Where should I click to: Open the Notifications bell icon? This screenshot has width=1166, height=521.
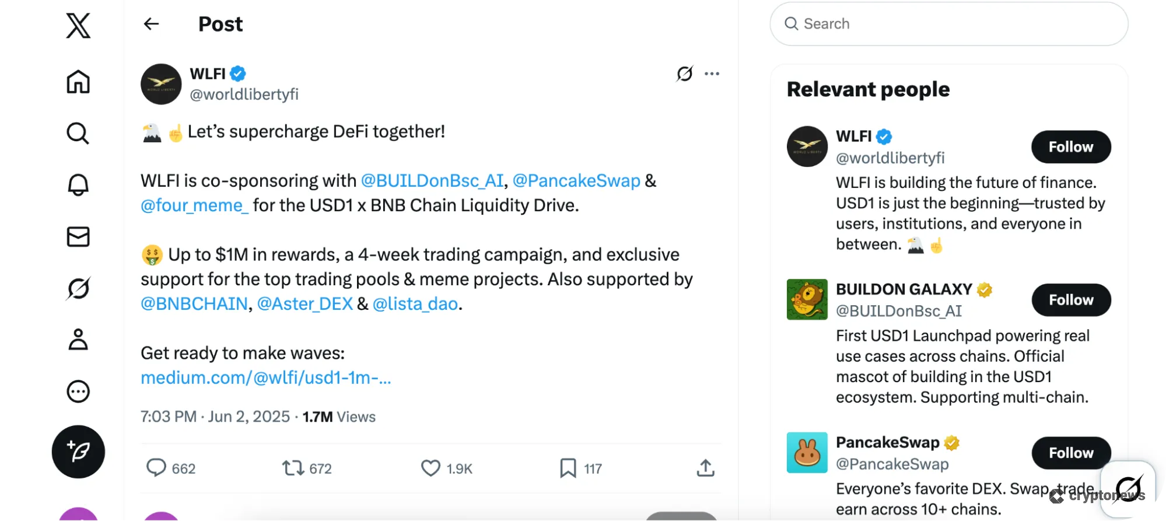pyautogui.click(x=78, y=185)
